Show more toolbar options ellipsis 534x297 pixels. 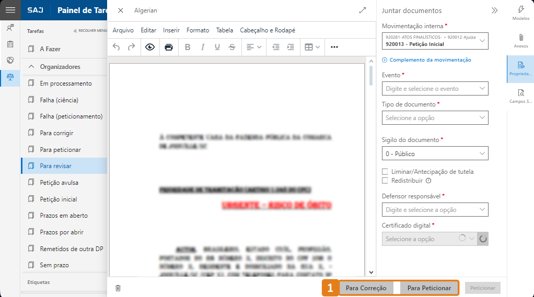[334, 47]
